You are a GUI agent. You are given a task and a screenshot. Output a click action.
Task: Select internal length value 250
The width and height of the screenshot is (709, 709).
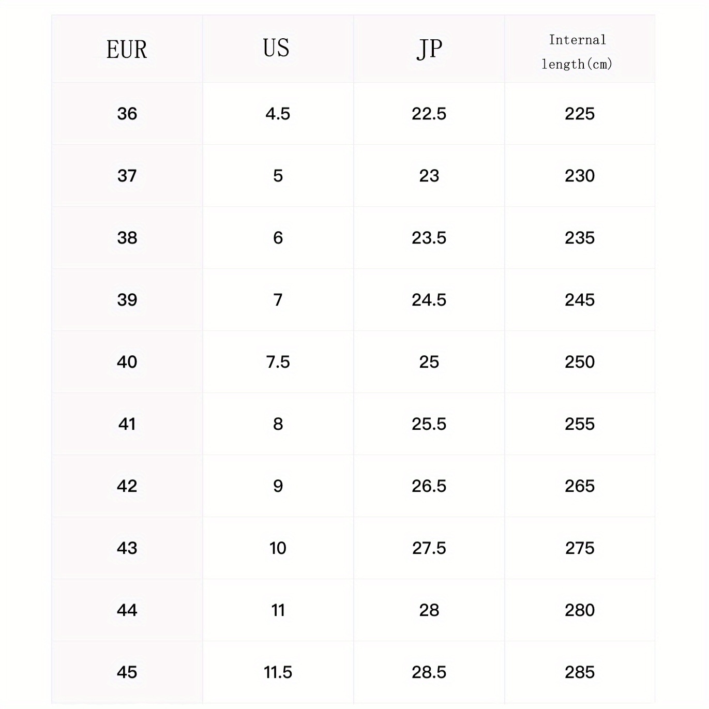pyautogui.click(x=580, y=362)
